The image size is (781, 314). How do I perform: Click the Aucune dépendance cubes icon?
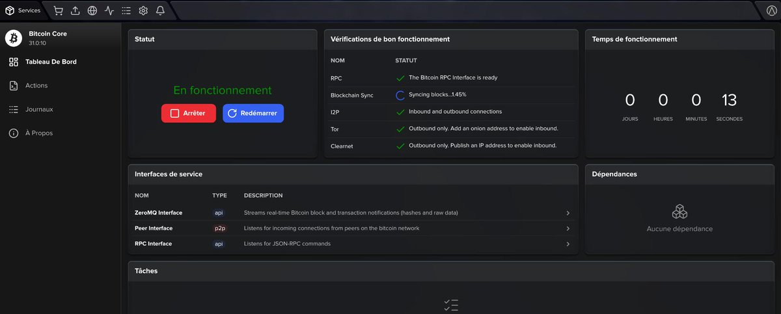679,212
